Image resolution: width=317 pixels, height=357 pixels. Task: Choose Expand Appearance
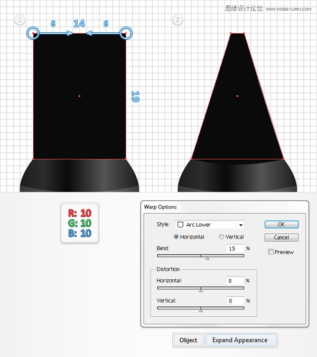(x=241, y=340)
